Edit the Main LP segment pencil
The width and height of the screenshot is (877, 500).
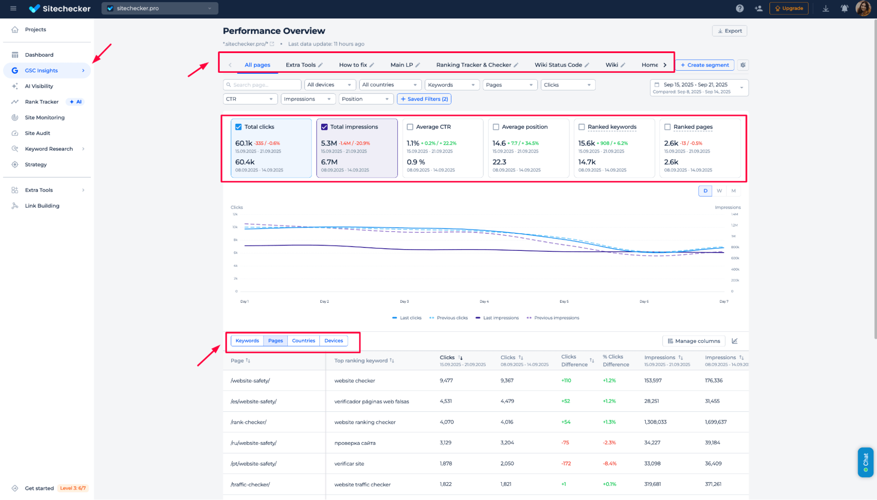tap(418, 65)
